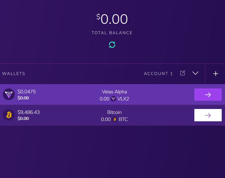Click the $0.0475 Velas price
225x178 pixels.
click(x=27, y=92)
